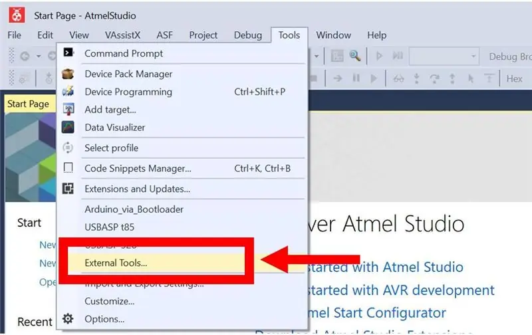Click the Start Without Debugging play icon

click(379, 56)
